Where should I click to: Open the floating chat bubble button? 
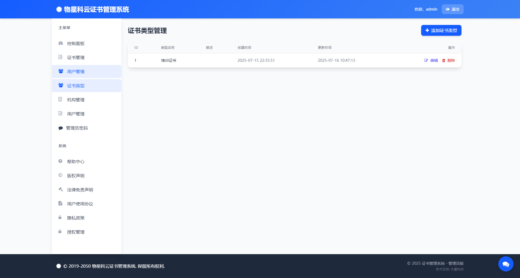(506, 264)
